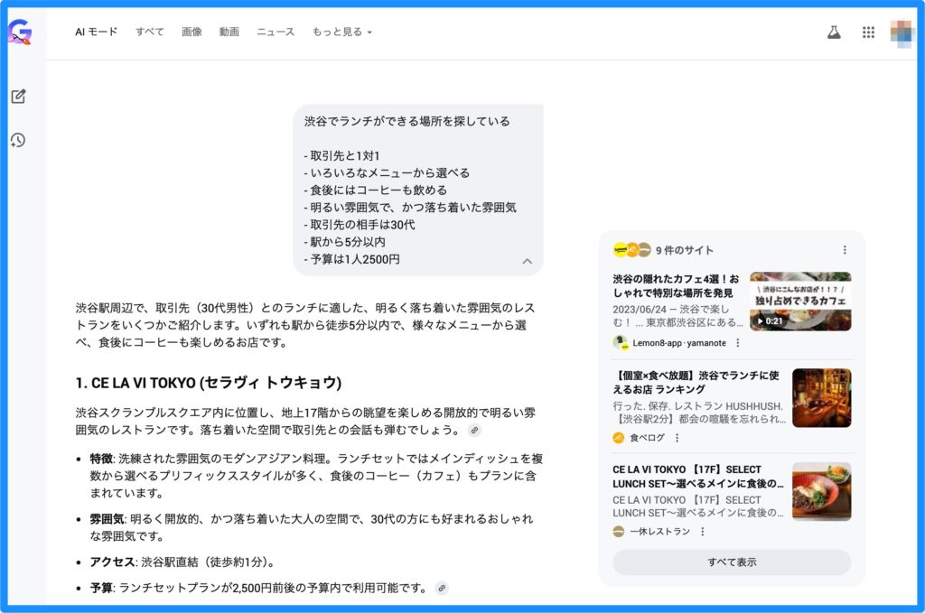925x613 pixels.
Task: Open the AI mode history icon
Action: click(x=18, y=140)
